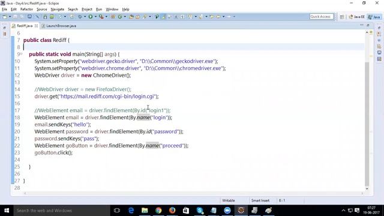Click the Previous Annotation toolbar icon
Screen dimensions: 384x216
coord(201,17)
